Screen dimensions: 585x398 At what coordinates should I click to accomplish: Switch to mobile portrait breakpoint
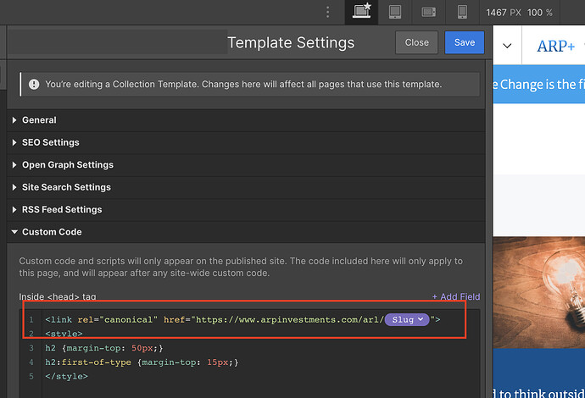coord(462,12)
